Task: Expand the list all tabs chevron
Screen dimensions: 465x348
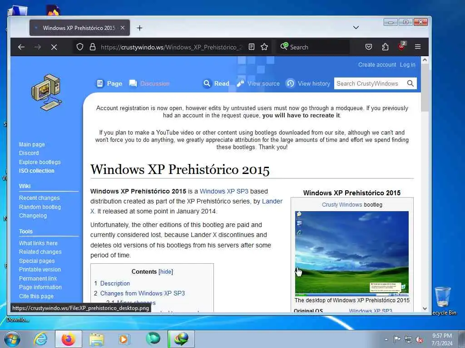Action: (x=356, y=28)
